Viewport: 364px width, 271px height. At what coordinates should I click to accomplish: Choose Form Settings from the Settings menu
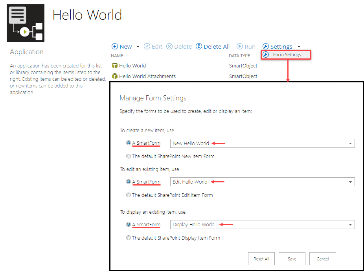[x=287, y=55]
